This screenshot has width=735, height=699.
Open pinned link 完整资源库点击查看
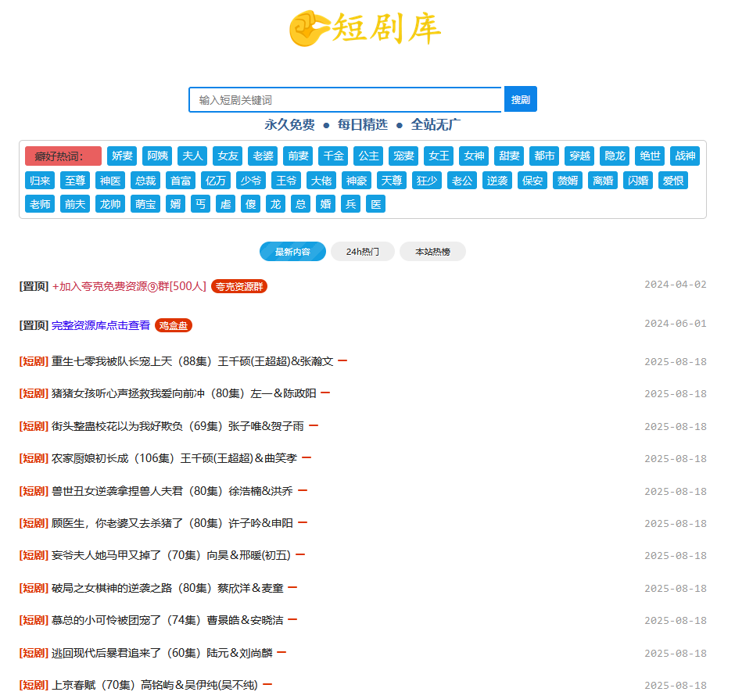101,326
